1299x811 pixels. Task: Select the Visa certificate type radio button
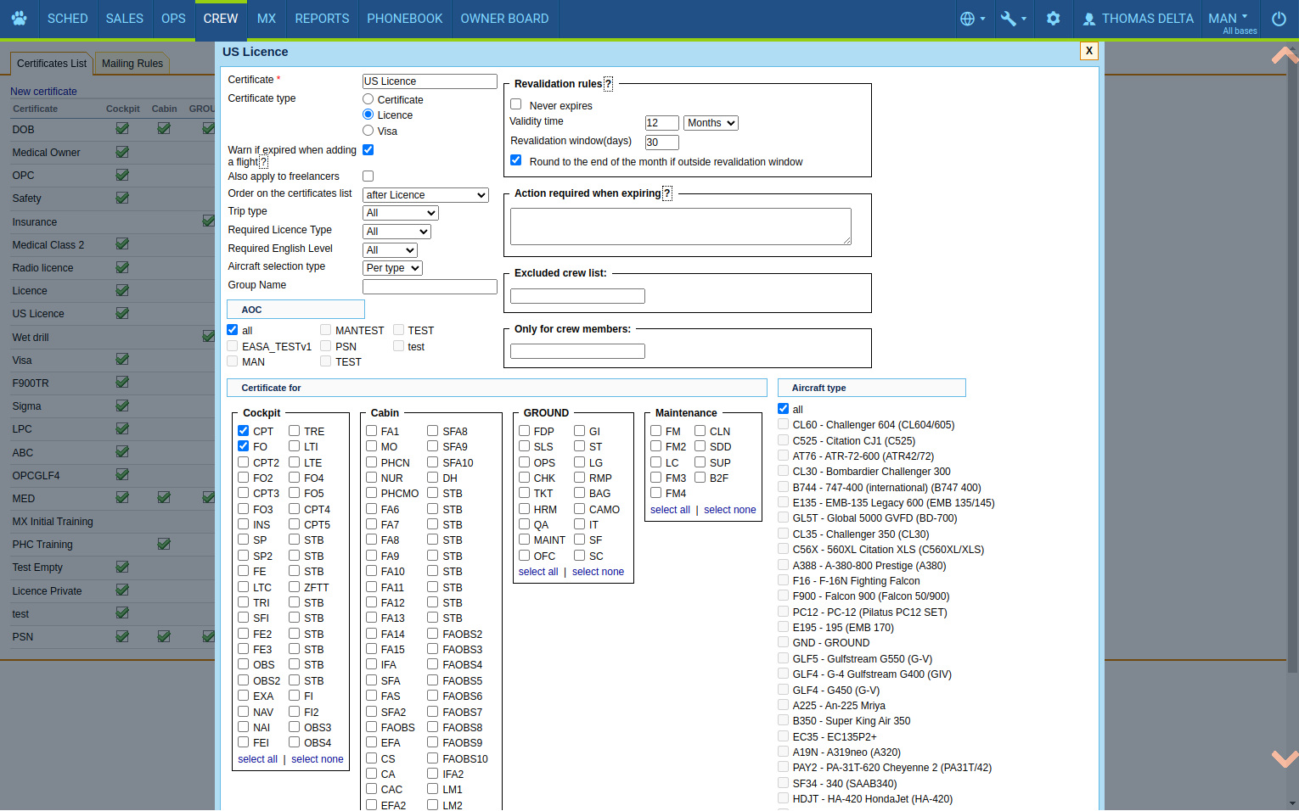[x=368, y=131]
